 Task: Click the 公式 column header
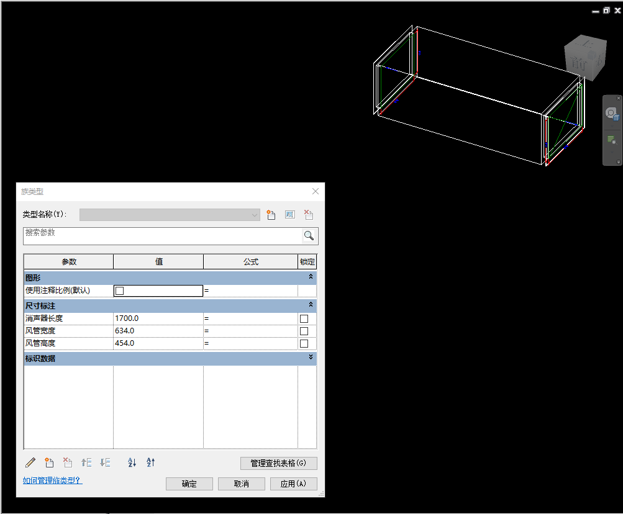(x=250, y=262)
